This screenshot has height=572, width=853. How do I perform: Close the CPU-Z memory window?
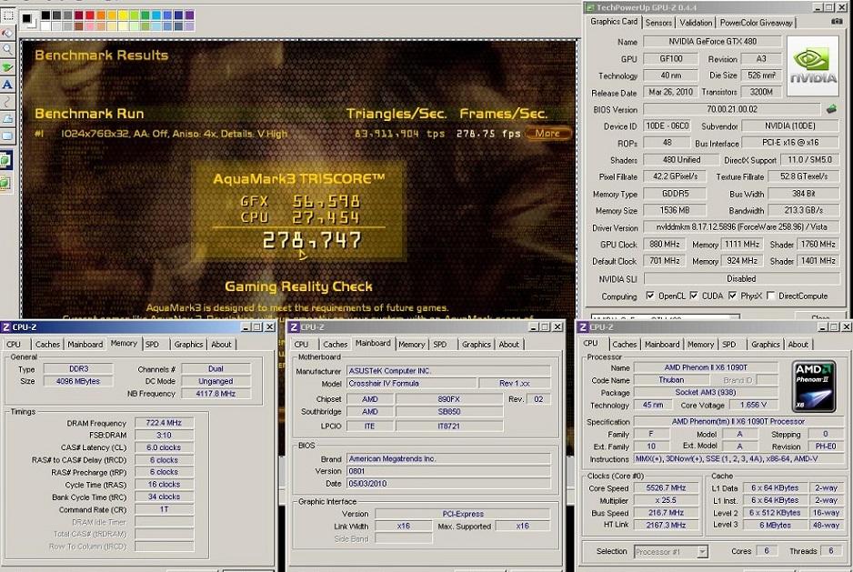(269, 326)
